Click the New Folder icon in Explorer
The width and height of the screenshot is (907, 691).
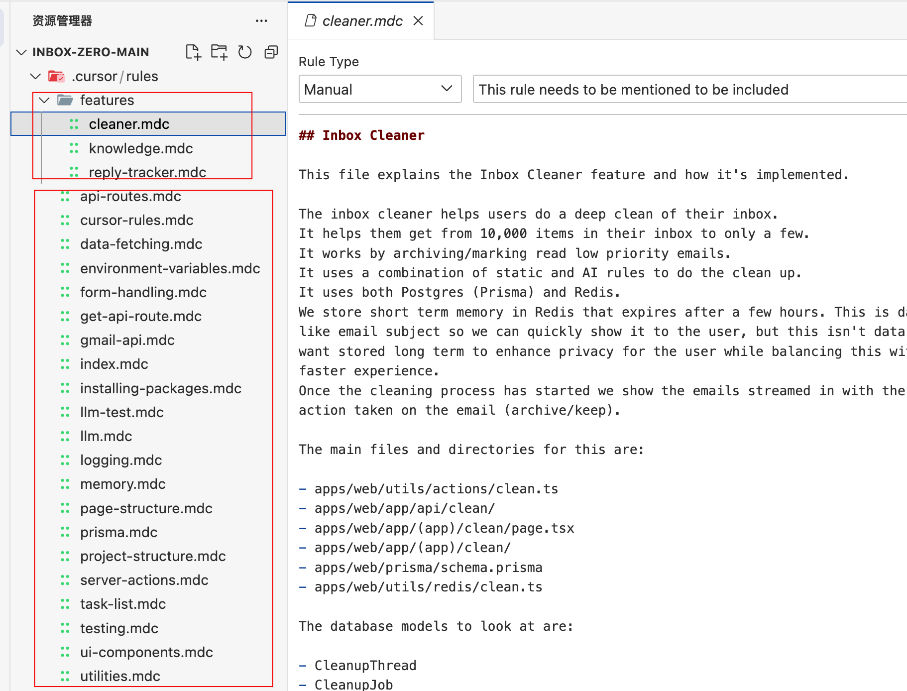click(219, 51)
